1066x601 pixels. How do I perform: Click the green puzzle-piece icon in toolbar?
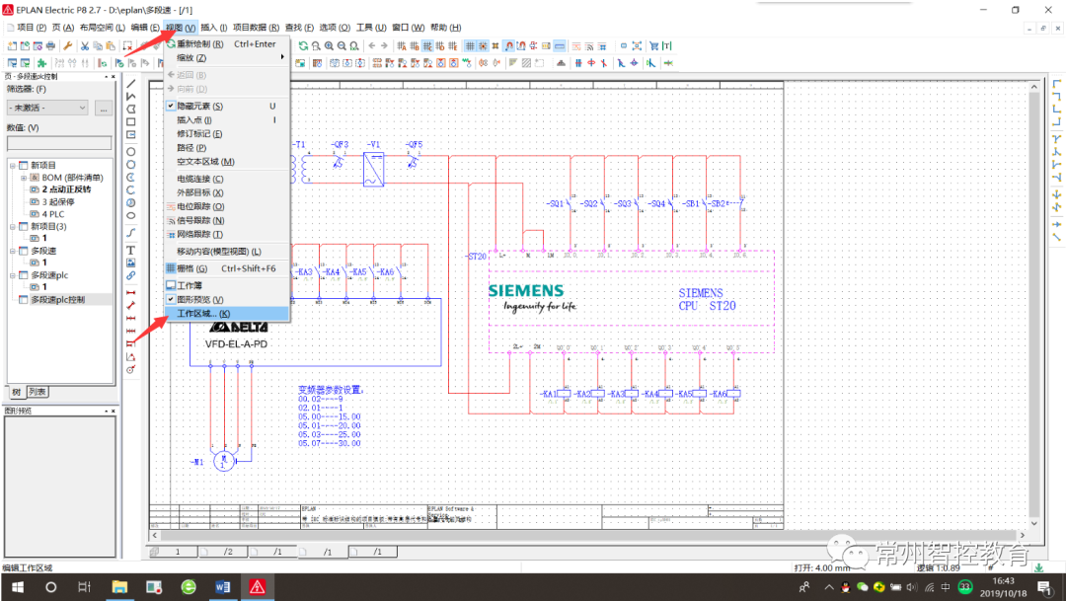click(x=42, y=63)
